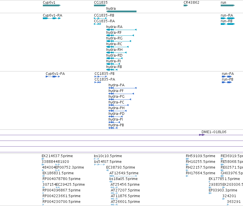Click protein Cyp6v1-PA
The height and width of the screenshot is (206, 243).
coord(53,77)
